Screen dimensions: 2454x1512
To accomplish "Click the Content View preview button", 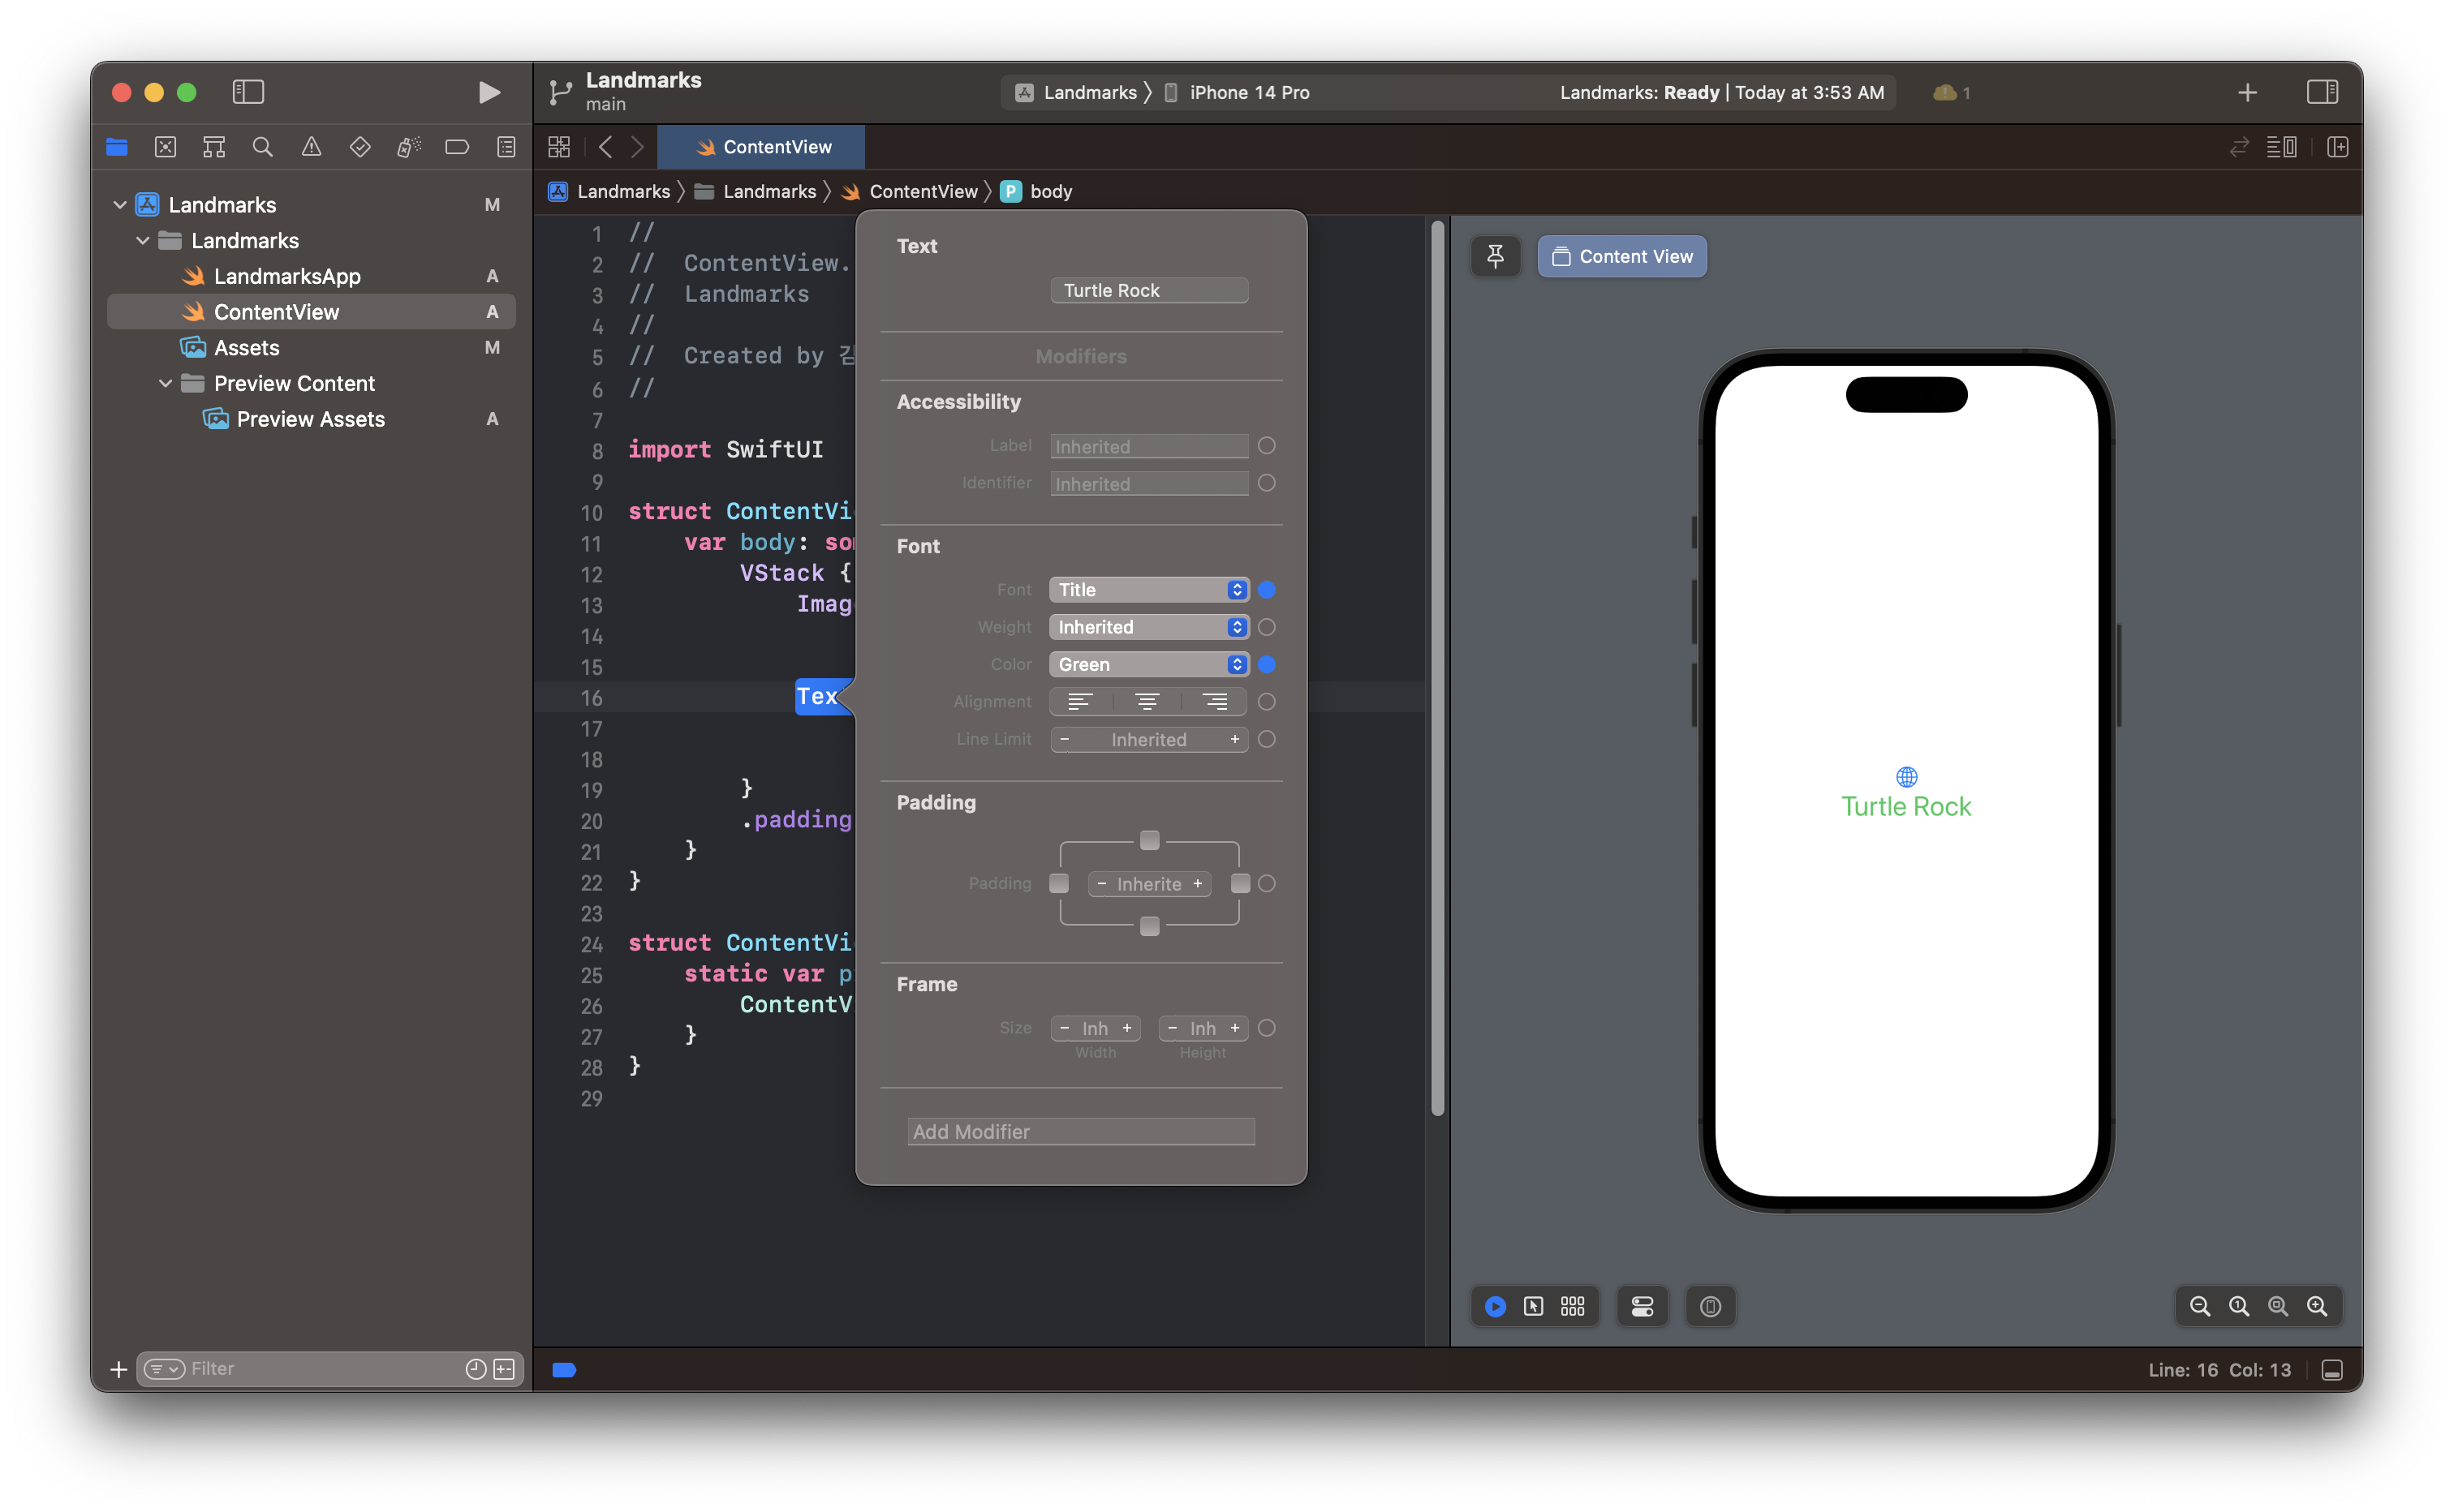I will coord(1621,257).
